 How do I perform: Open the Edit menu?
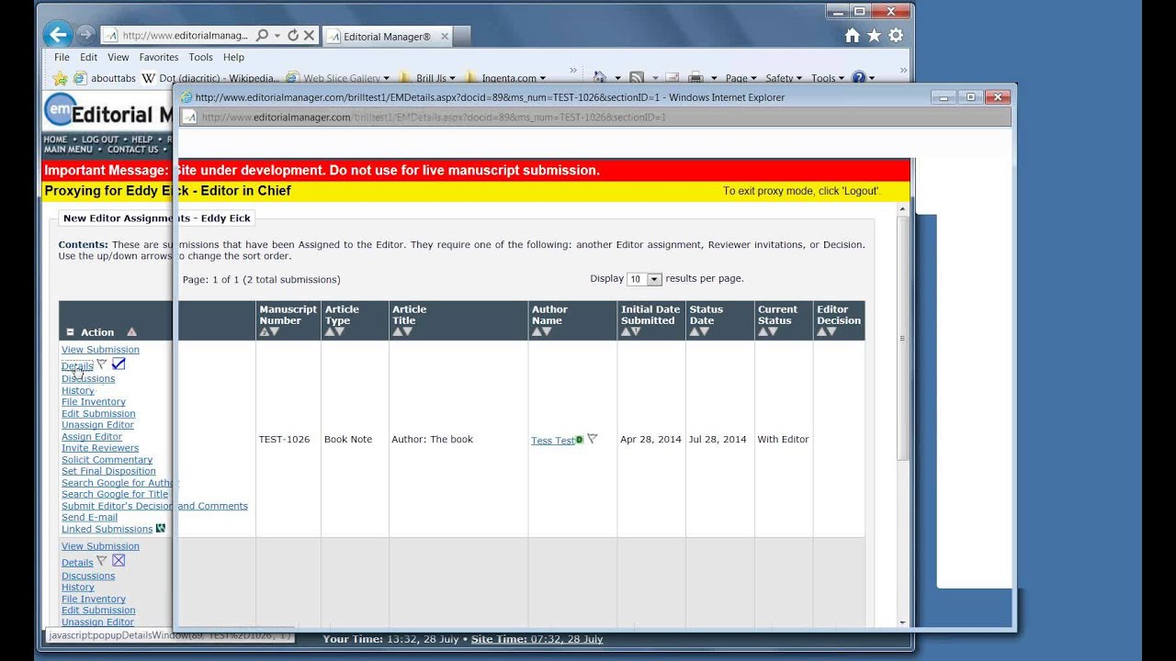(x=88, y=57)
